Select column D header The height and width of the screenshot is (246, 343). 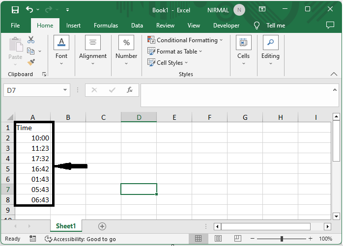pos(139,117)
